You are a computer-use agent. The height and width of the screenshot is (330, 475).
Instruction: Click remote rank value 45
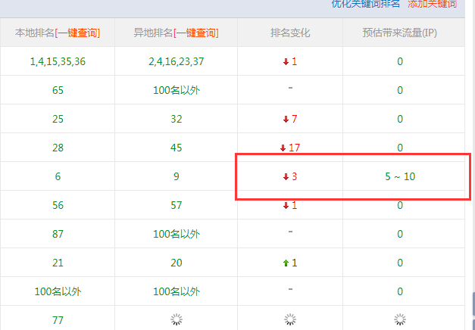point(177,148)
